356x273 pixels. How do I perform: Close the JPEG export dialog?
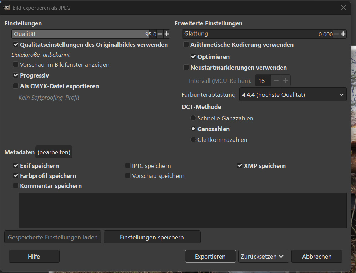344,8
